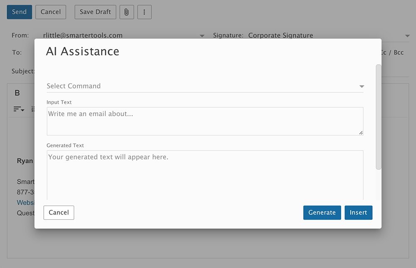Click the attachment paperclip icon
The height and width of the screenshot is (268, 416).
[x=126, y=12]
